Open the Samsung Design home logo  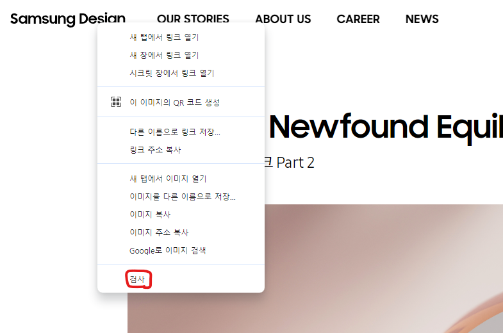click(x=68, y=19)
